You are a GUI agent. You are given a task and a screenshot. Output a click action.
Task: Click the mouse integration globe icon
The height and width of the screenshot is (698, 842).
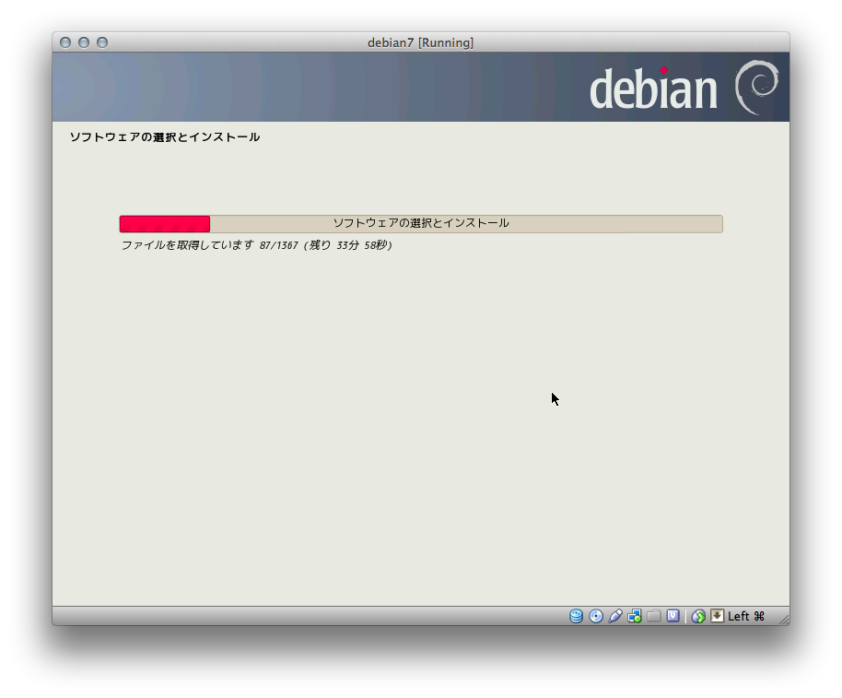[698, 616]
